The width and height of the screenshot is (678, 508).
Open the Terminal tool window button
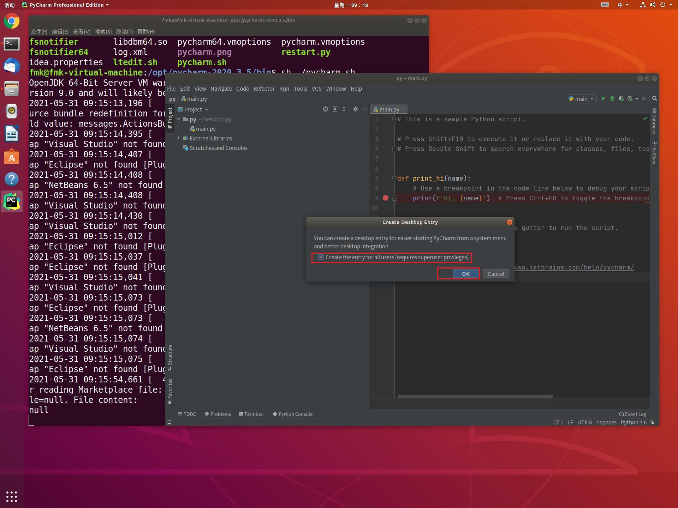[251, 414]
